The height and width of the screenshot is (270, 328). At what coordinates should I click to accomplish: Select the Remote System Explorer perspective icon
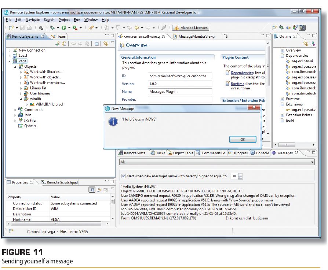click(302, 28)
